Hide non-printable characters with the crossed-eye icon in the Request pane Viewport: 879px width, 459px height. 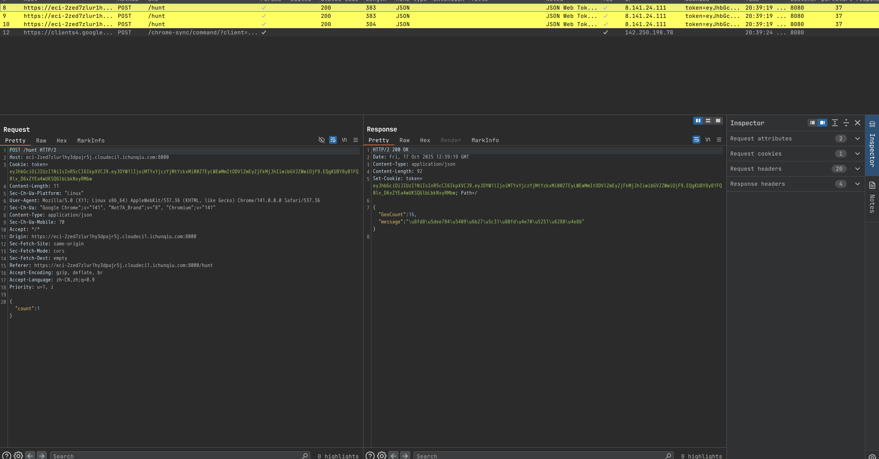[322, 140]
